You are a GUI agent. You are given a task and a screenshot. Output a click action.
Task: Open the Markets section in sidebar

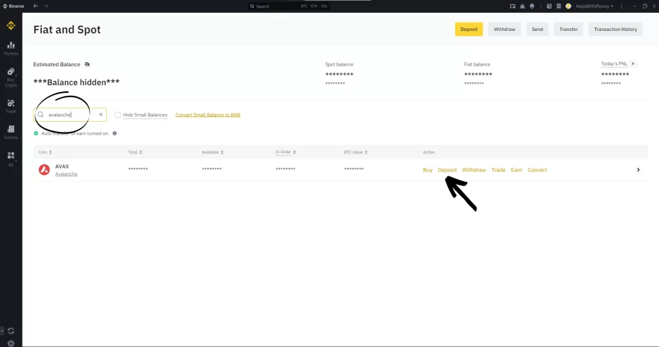[x=11, y=48]
